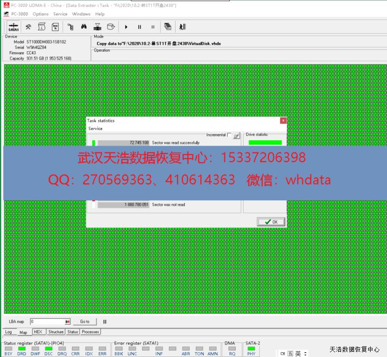Open the crossed hammer and wrench tools icon

coord(29,27)
